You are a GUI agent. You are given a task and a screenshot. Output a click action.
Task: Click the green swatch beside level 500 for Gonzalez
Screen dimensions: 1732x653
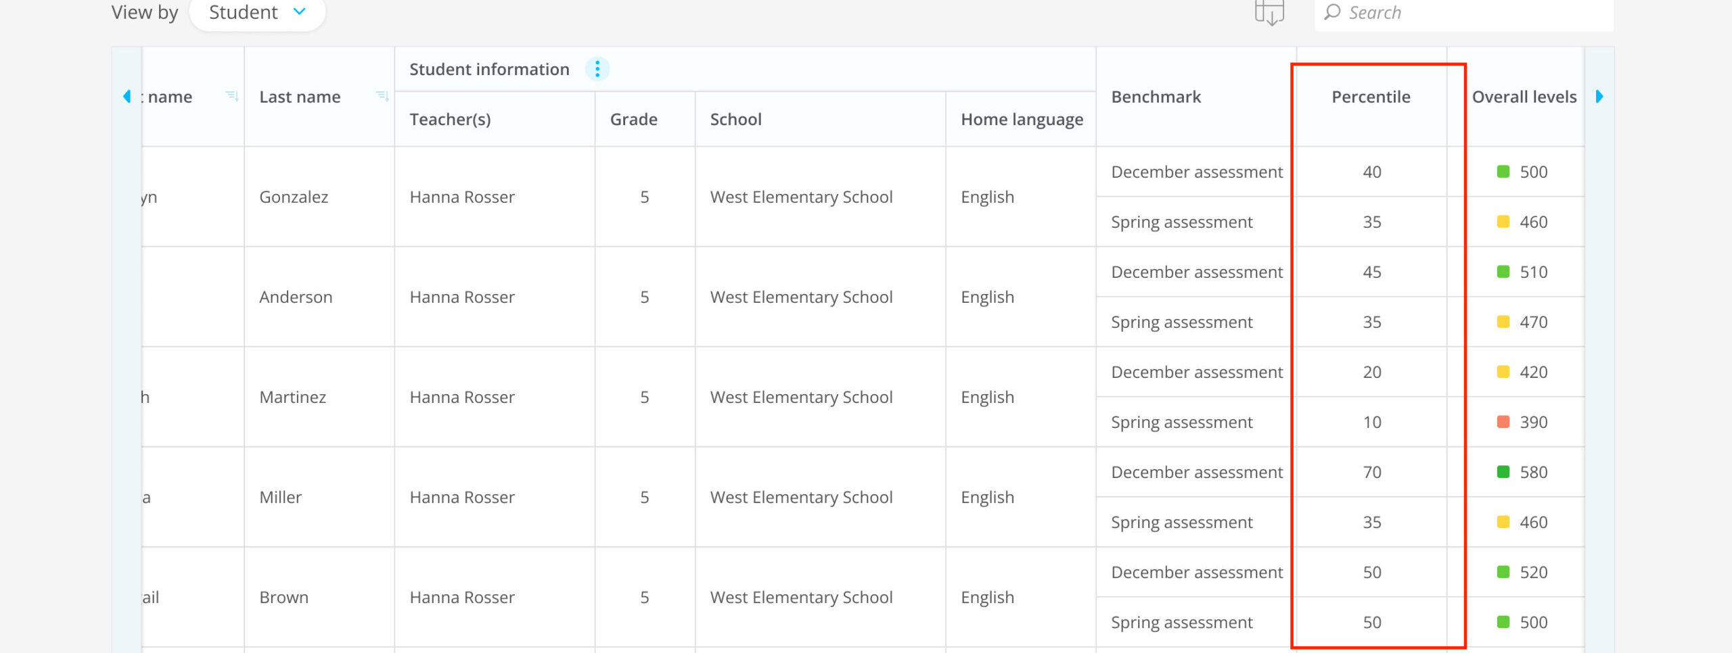[1503, 172]
